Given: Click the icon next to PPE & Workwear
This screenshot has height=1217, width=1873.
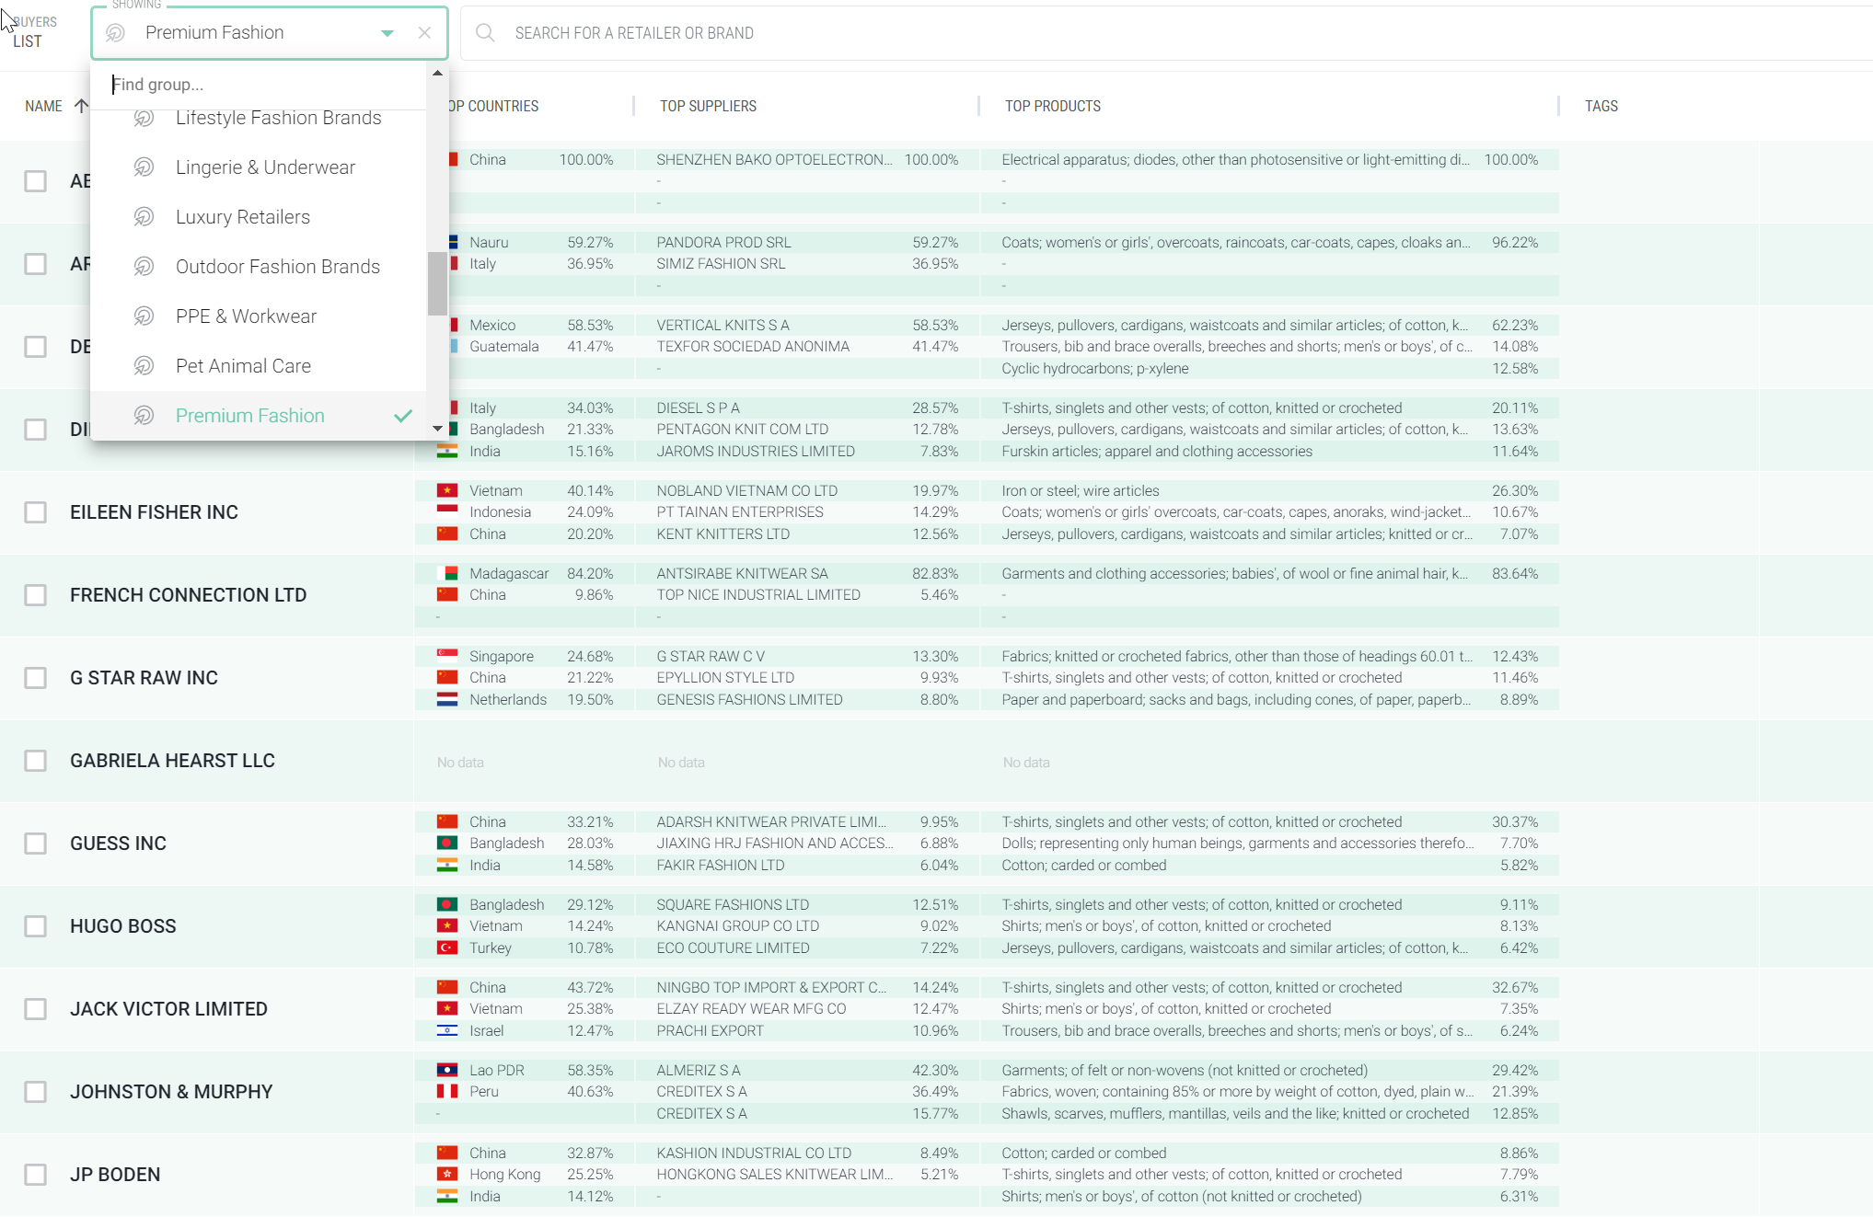Looking at the screenshot, I should (145, 316).
